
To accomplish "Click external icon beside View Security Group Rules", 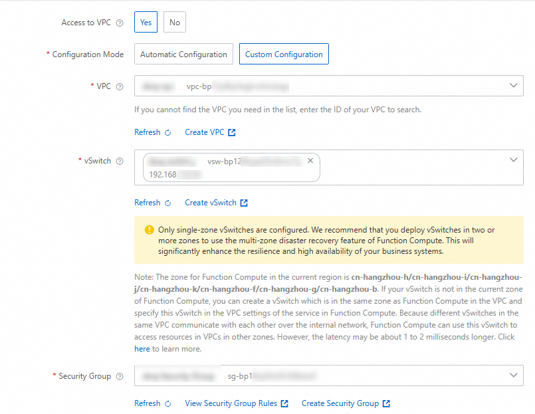I will coord(284,403).
